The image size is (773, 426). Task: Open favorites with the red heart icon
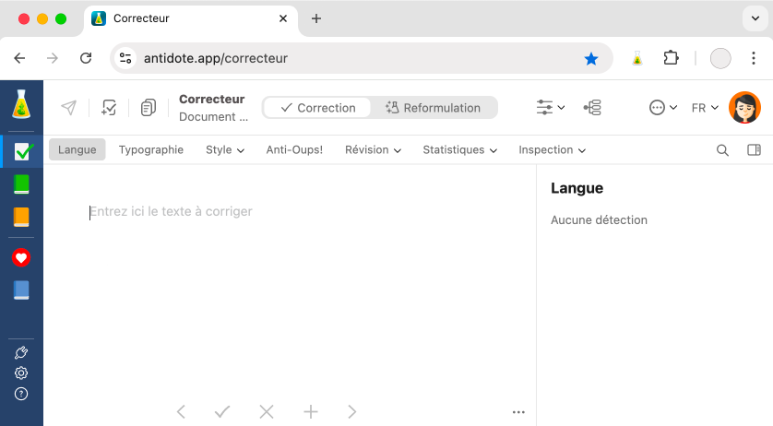(21, 258)
